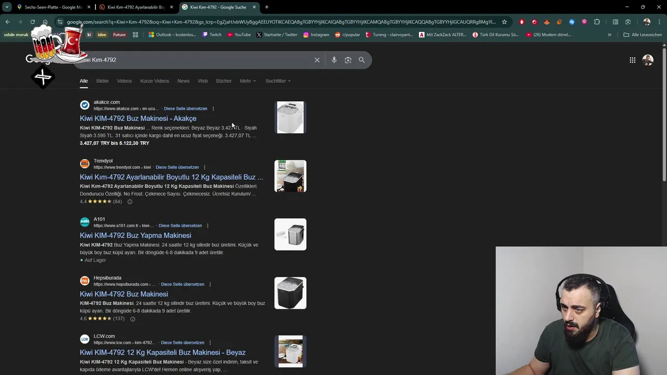Show hidden bookmarks with the chevron
Image resolution: width=667 pixels, height=375 pixels.
pyautogui.click(x=609, y=35)
